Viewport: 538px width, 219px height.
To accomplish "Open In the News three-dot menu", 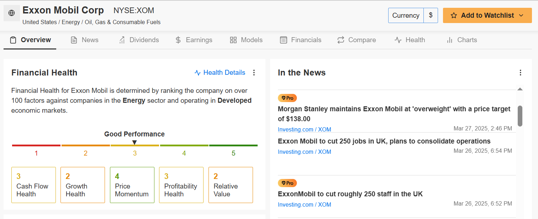I will tap(521, 73).
